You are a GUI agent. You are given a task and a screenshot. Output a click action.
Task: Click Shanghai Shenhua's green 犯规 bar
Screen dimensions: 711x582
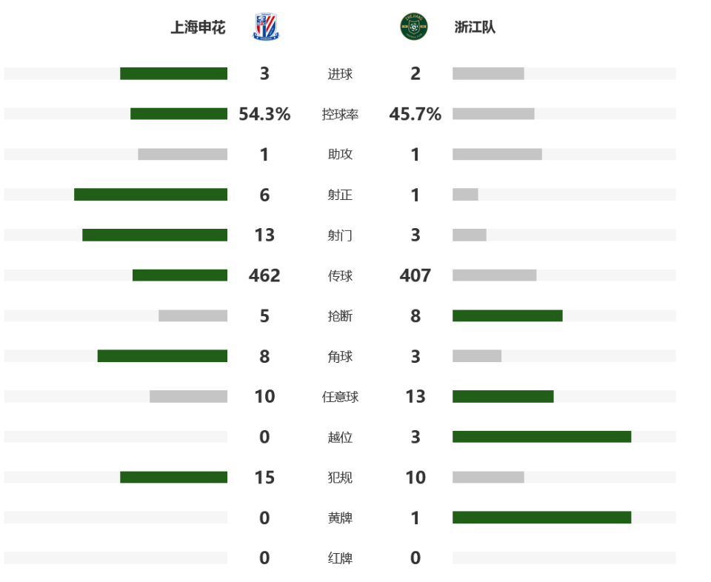[x=173, y=478]
